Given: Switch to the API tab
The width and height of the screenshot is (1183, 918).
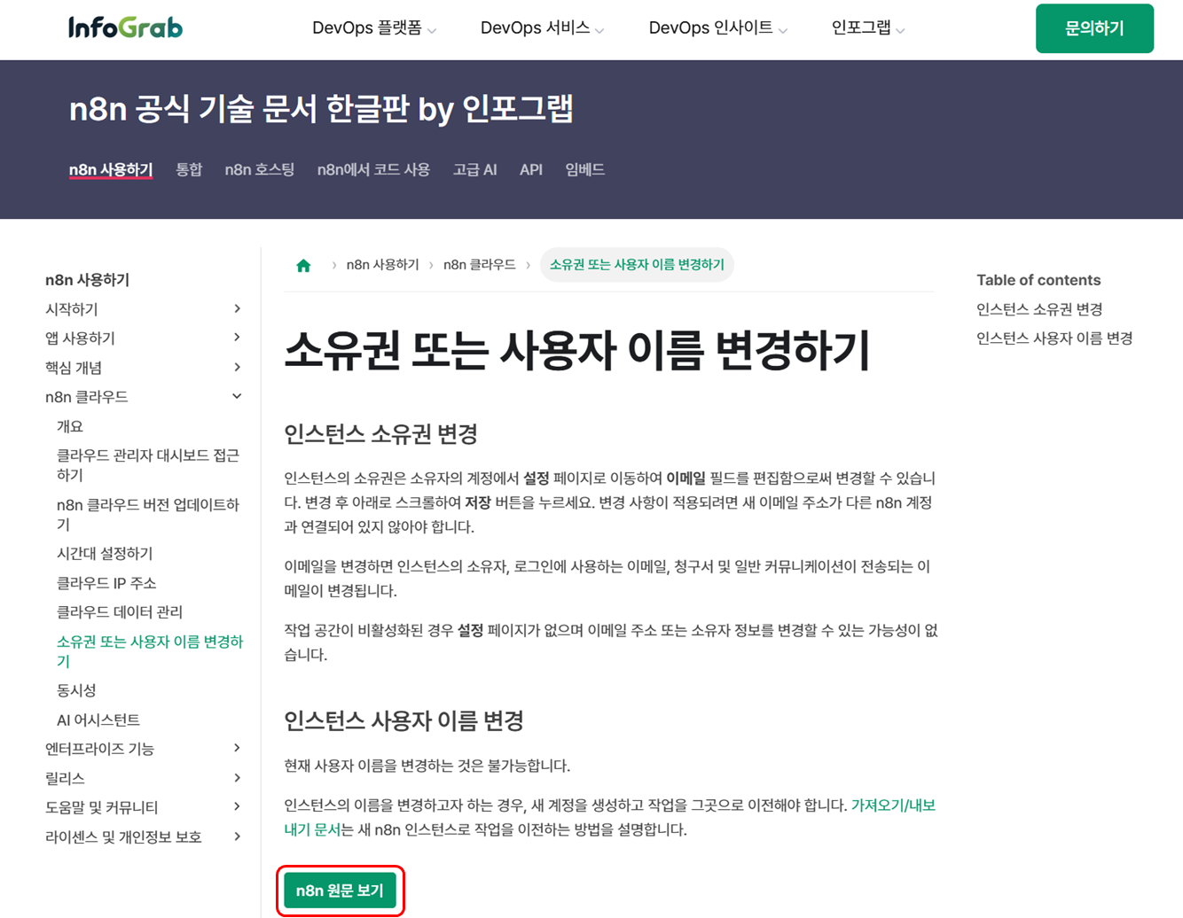Looking at the screenshot, I should [x=531, y=169].
